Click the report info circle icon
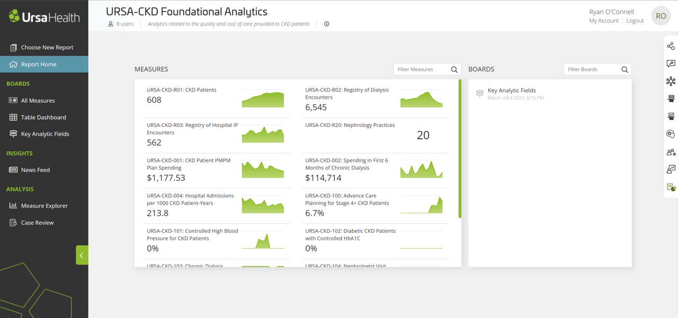This screenshot has width=678, height=318. 327,24
